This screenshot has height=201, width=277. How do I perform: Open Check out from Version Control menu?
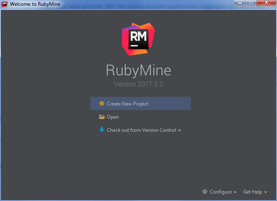(141, 130)
